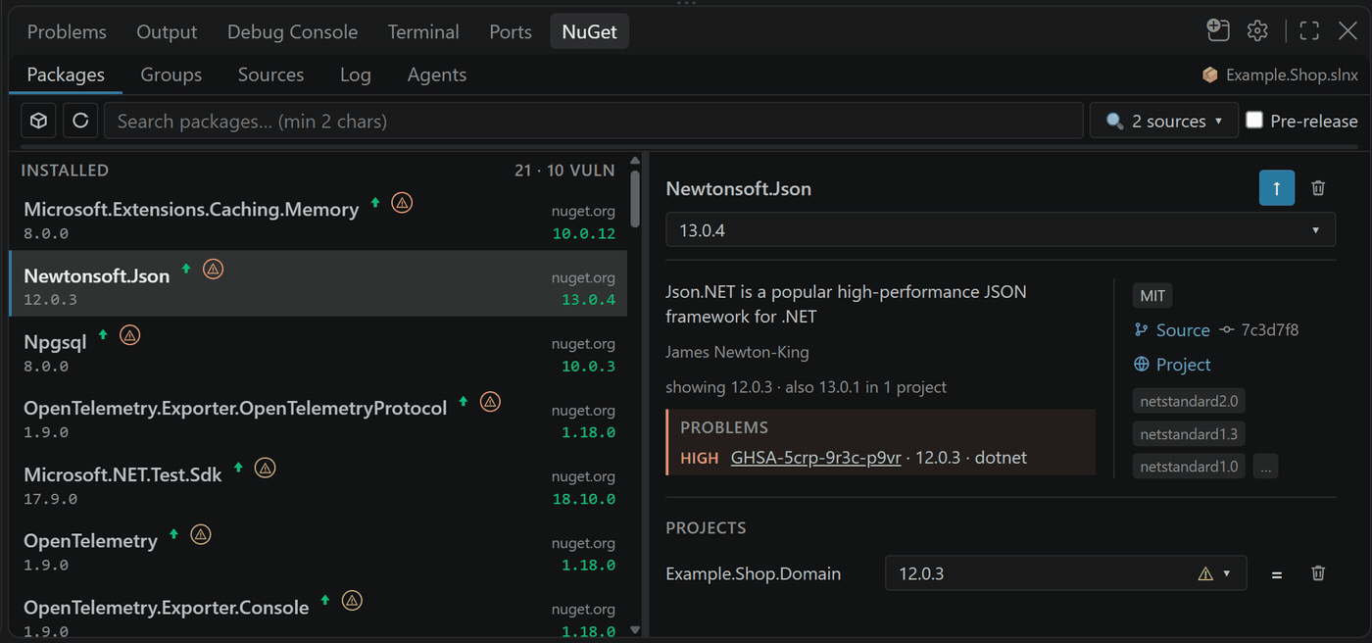Image resolution: width=1372 pixels, height=643 pixels.
Task: Click the scrollbar down arrow in package list
Action: point(635,629)
